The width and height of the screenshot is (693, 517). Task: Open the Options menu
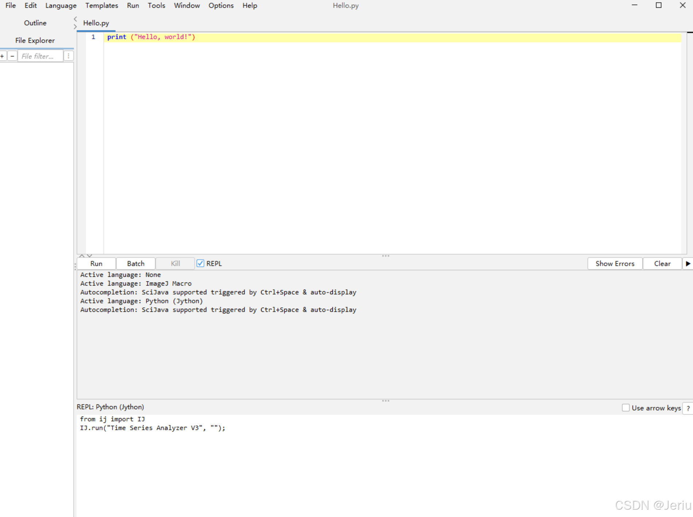pos(221,5)
